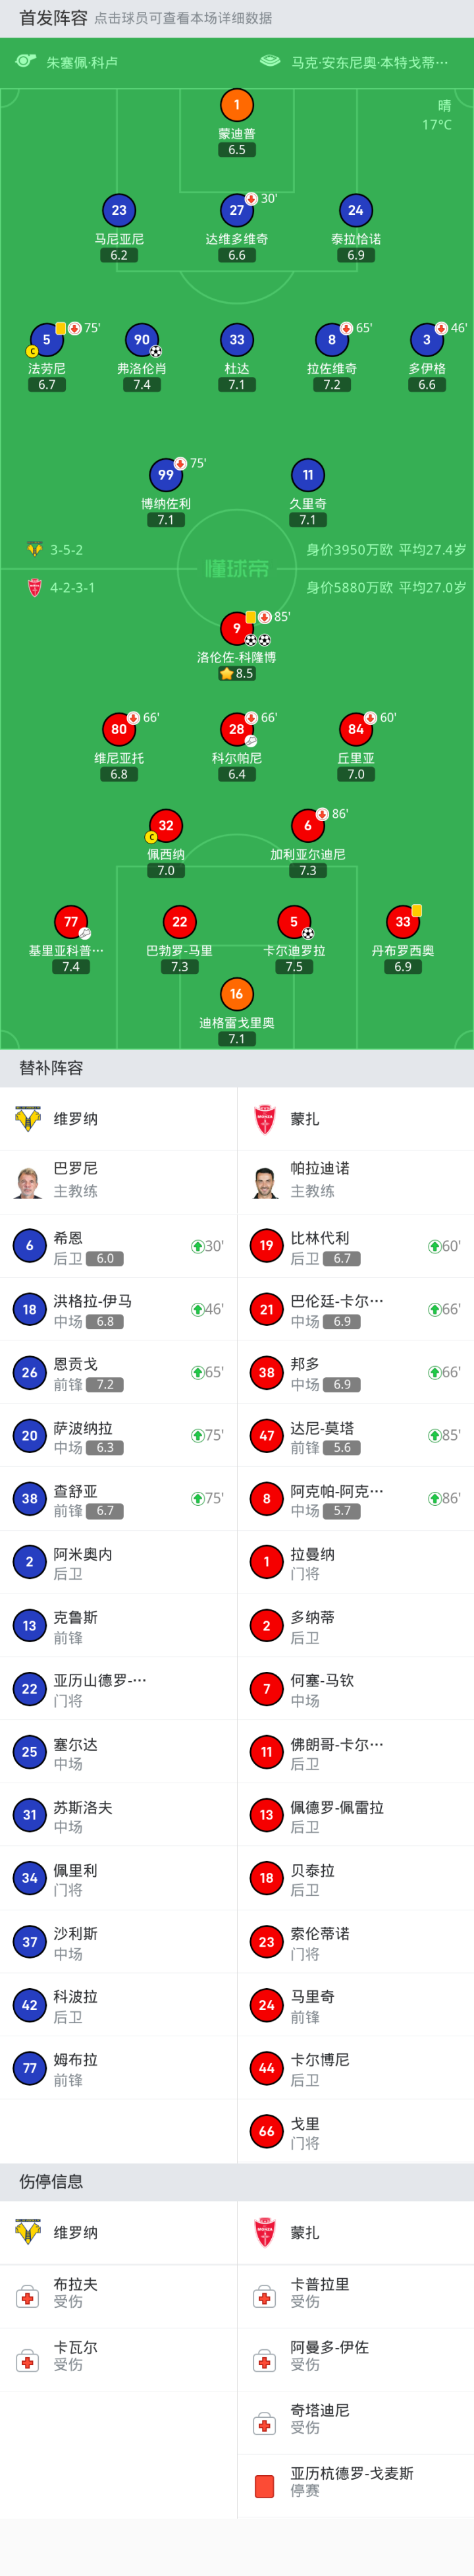Tap the Monza crest beside the 4-2-3-1 formation
474x2576 pixels.
tap(35, 587)
